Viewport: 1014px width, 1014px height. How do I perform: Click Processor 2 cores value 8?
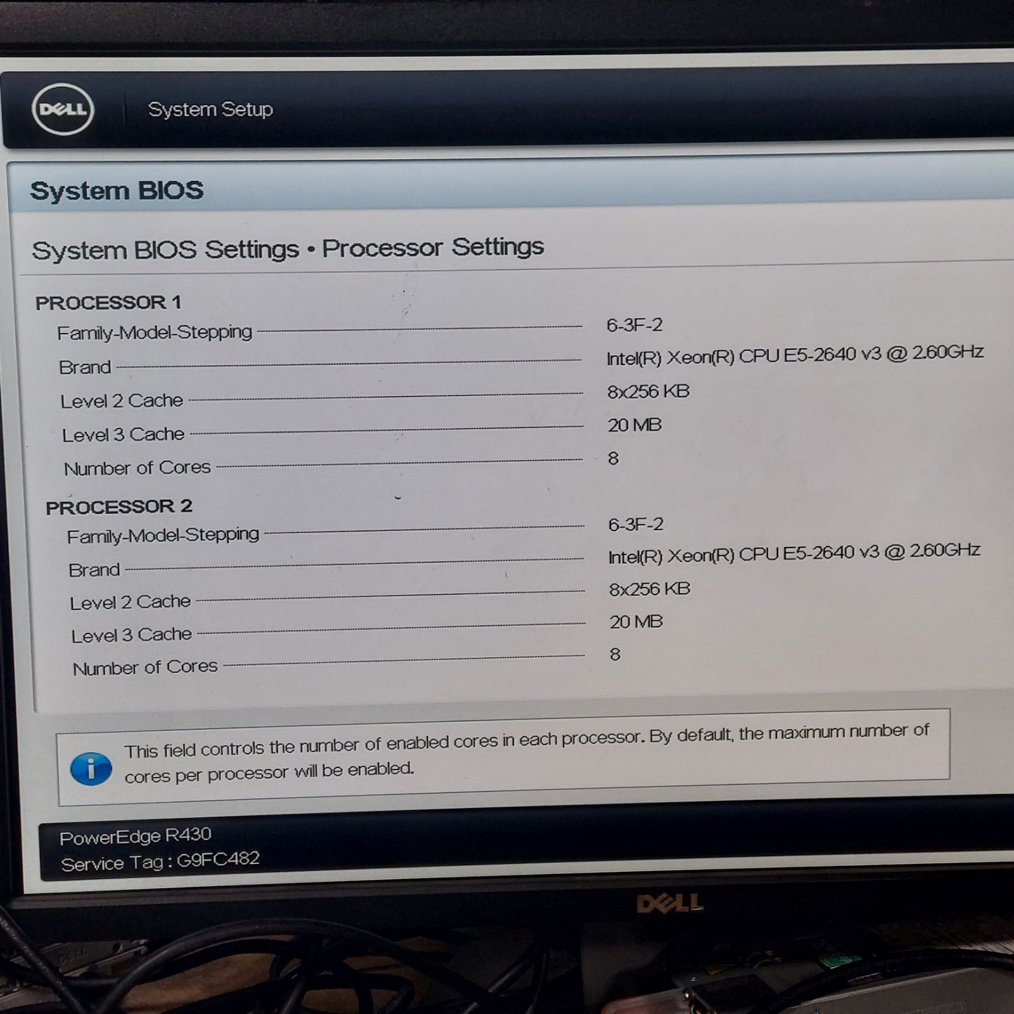(615, 654)
